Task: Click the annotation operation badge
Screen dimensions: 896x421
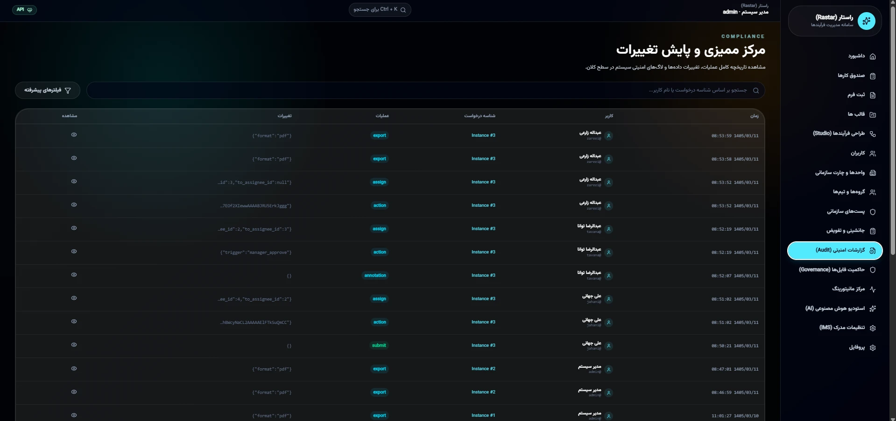Action: 375,275
